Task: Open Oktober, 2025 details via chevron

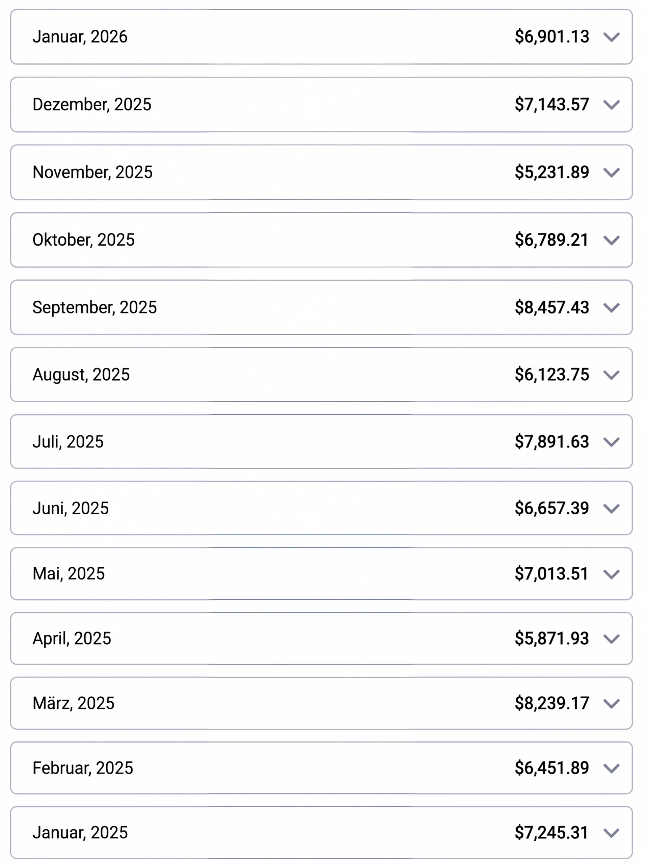Action: click(x=611, y=240)
